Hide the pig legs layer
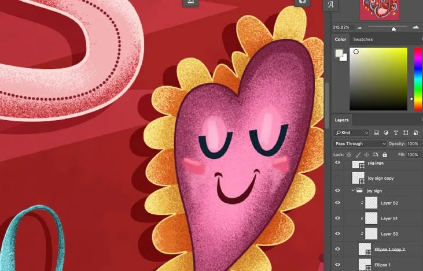This screenshot has width=423, height=271. point(337,163)
